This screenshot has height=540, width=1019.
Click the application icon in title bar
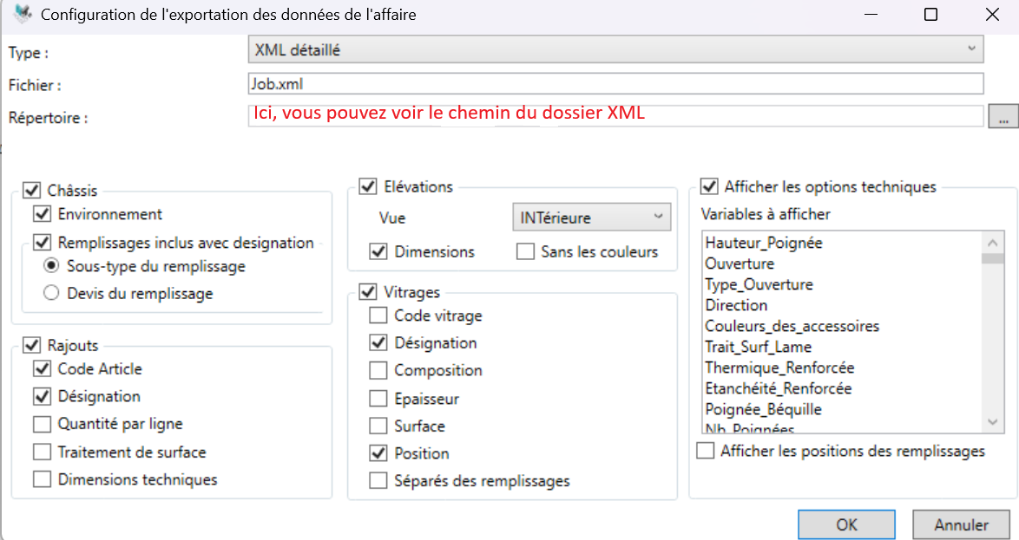pos(21,15)
